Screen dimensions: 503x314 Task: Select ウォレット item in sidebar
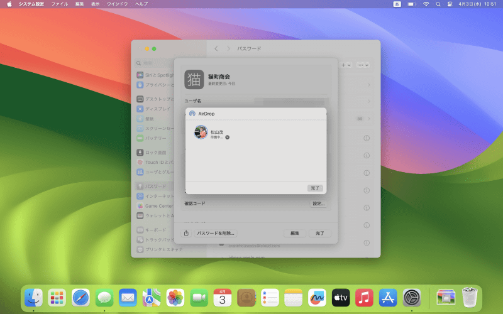[x=155, y=215]
